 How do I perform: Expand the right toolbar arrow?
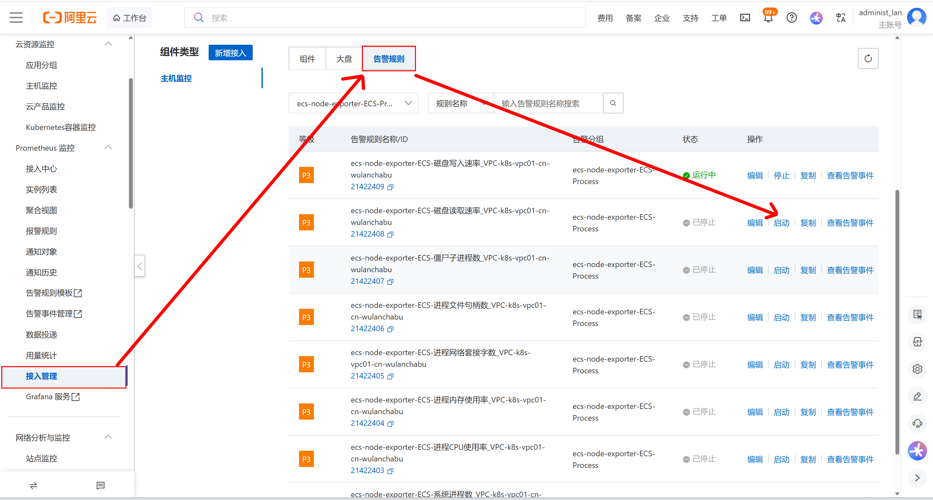(917, 478)
